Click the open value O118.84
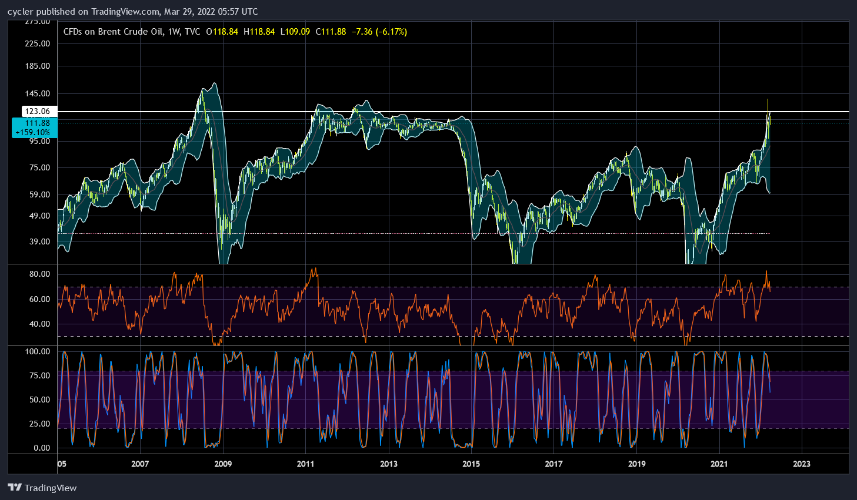This screenshot has height=500, width=857. [222, 32]
